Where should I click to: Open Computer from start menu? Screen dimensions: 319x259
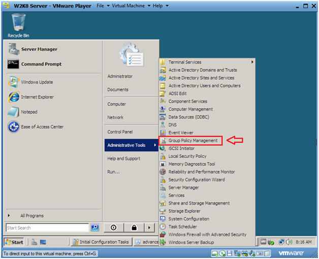[x=116, y=104]
